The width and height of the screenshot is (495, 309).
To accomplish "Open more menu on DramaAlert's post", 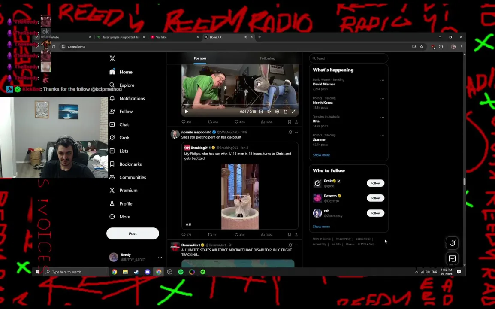I will [296, 245].
